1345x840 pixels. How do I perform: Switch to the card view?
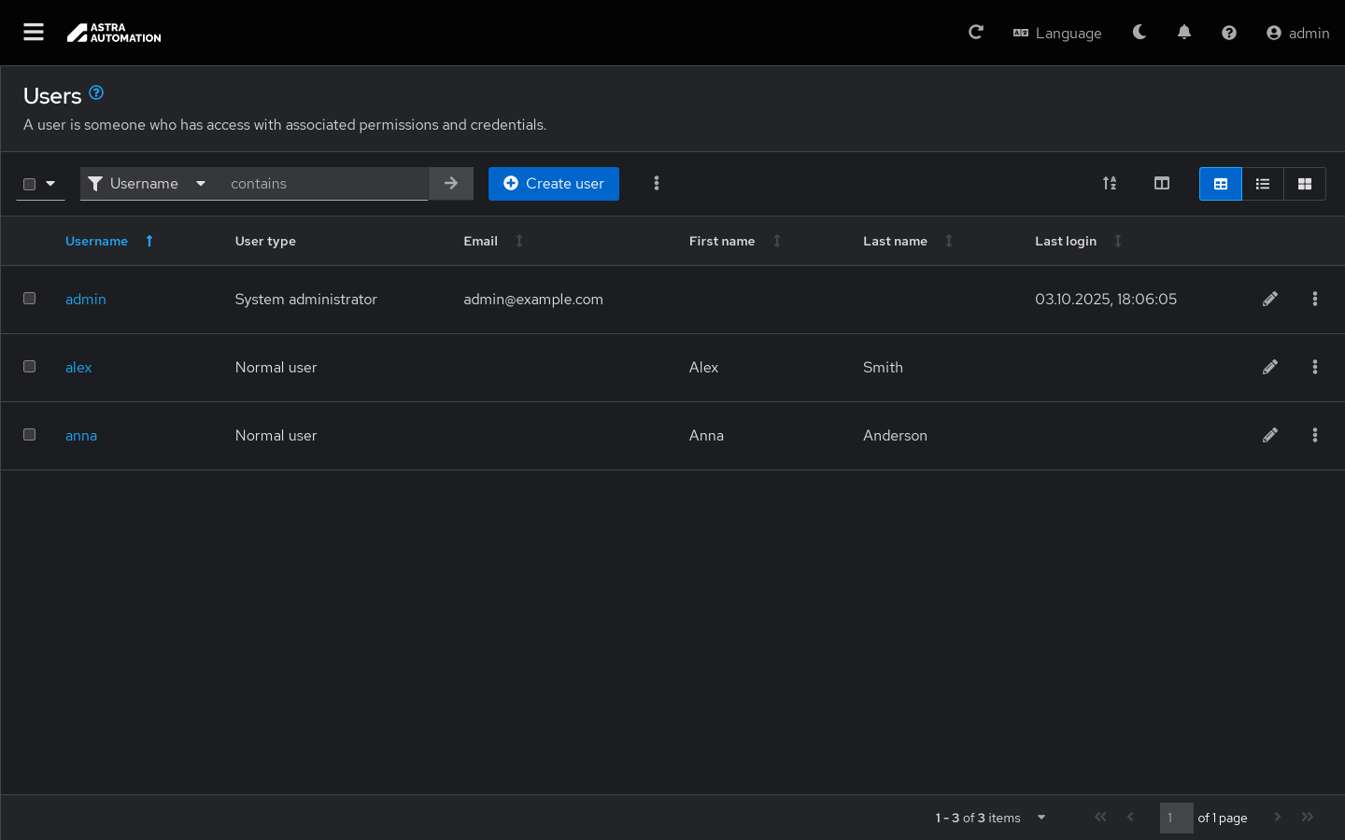click(x=1305, y=184)
